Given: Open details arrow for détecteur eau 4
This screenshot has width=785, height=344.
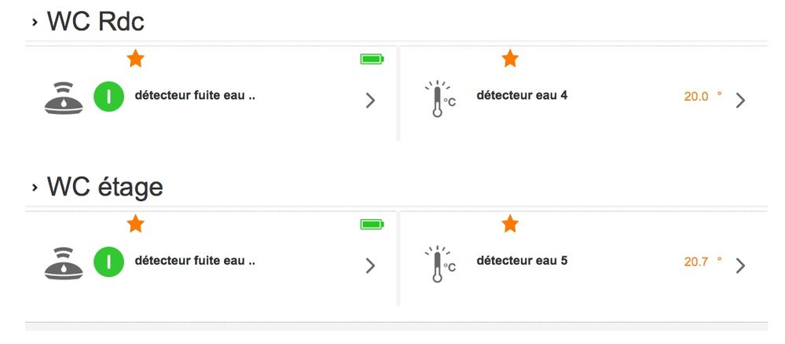Looking at the screenshot, I should click(x=739, y=100).
